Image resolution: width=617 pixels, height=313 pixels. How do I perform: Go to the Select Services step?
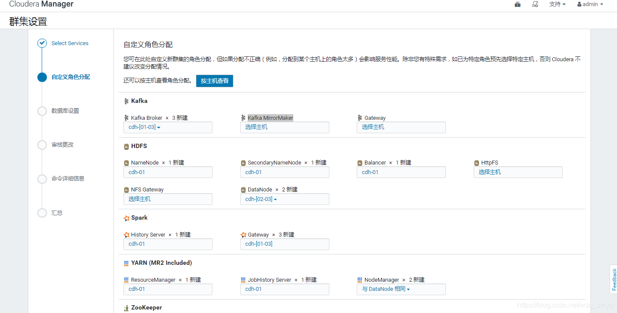[70, 43]
